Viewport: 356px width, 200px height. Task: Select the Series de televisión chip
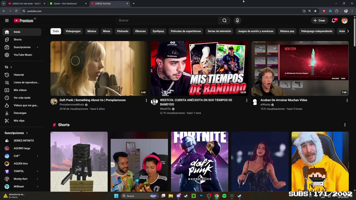219,31
